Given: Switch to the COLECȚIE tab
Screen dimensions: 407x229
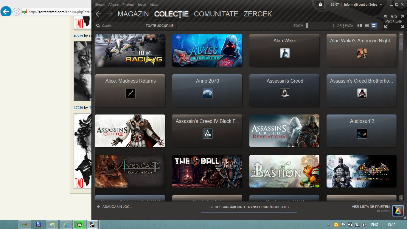Looking at the screenshot, I should tap(171, 14).
